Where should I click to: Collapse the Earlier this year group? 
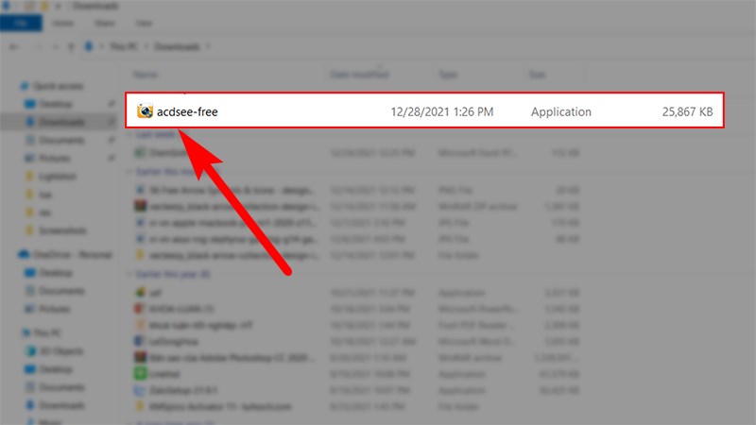pos(129,274)
